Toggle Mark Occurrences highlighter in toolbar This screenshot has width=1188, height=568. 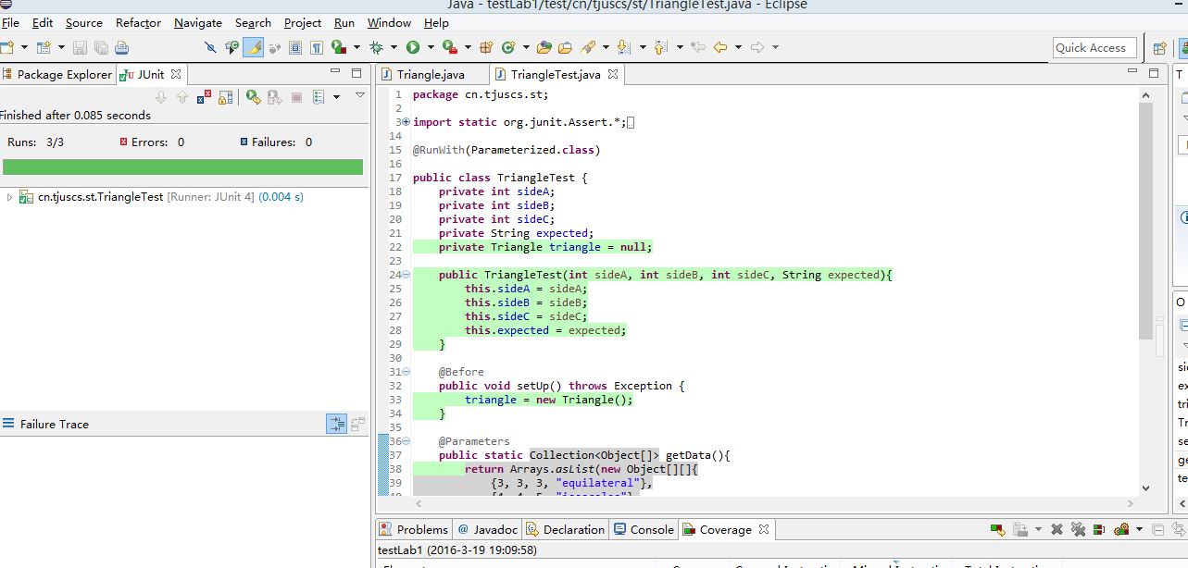pos(253,47)
